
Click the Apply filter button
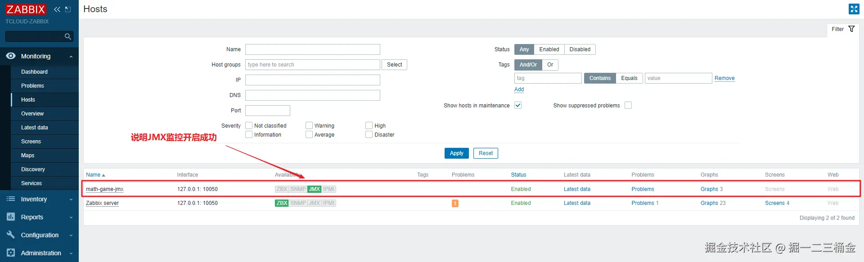tap(456, 153)
